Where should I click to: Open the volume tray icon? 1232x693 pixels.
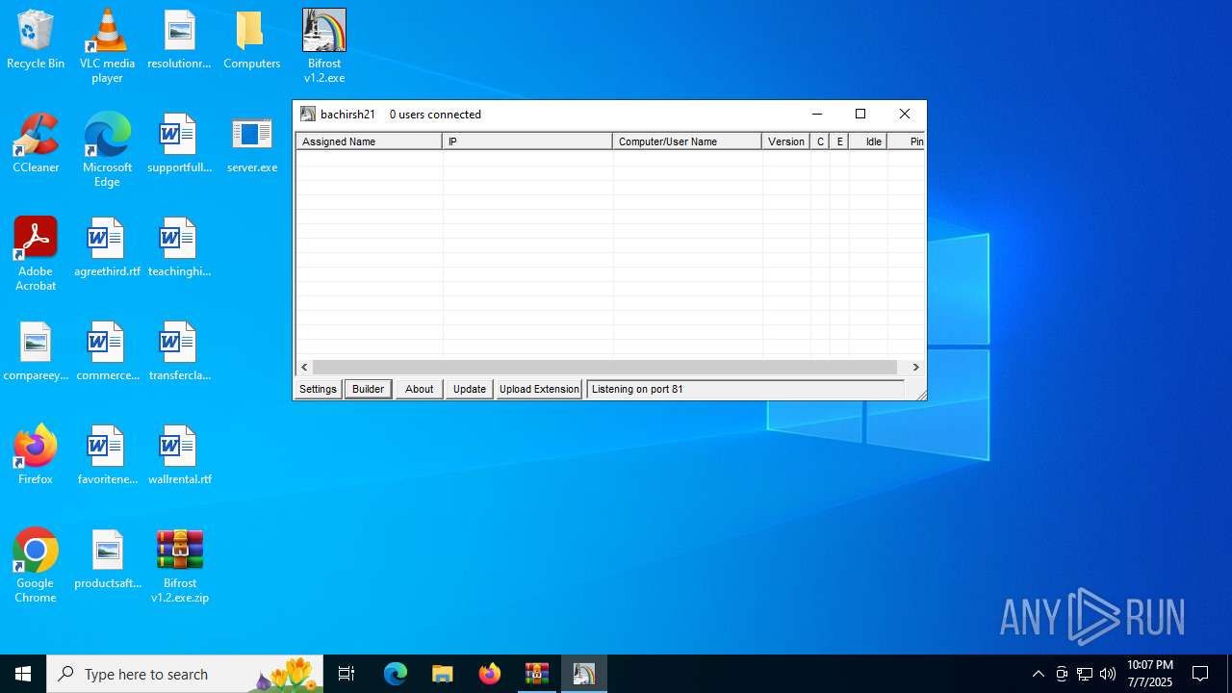coord(1108,674)
